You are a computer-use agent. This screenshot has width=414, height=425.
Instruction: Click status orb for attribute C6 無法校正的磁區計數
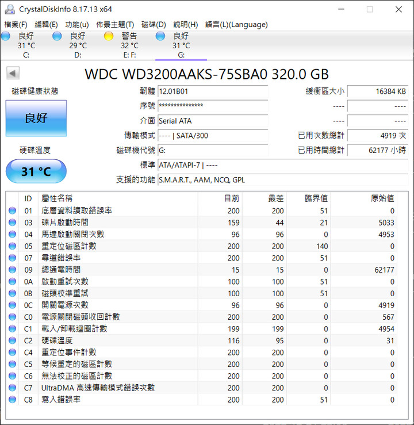tap(12, 376)
